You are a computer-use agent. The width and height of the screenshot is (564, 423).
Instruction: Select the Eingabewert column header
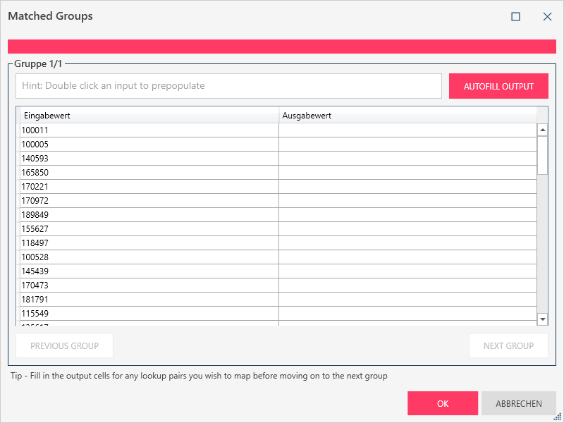[x=148, y=116]
